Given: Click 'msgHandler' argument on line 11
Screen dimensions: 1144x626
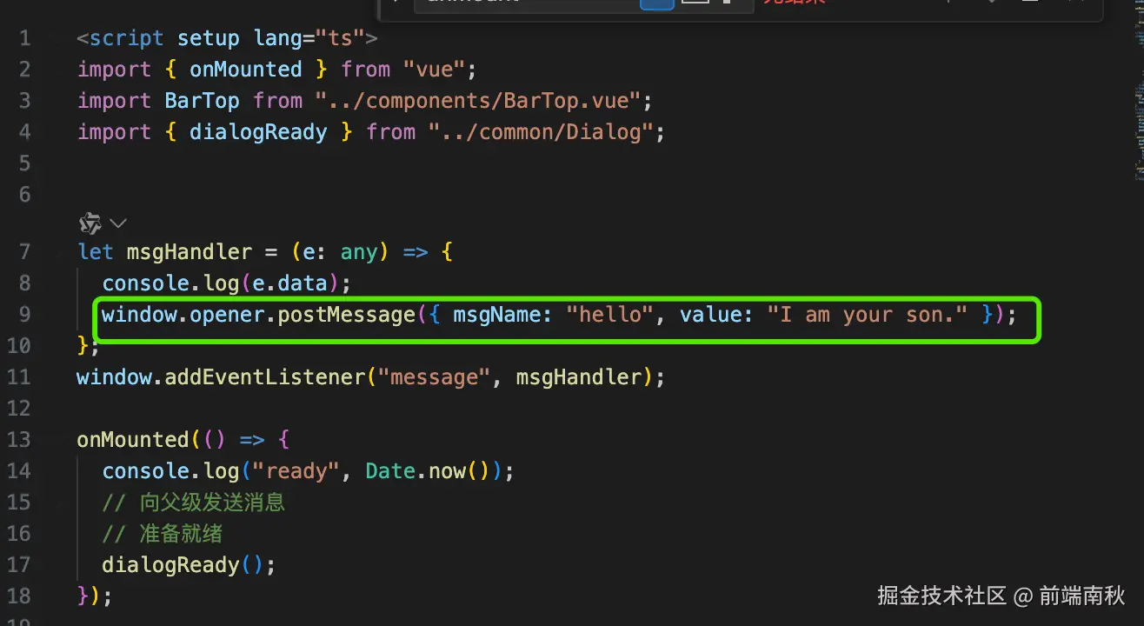Looking at the screenshot, I should 578,377.
